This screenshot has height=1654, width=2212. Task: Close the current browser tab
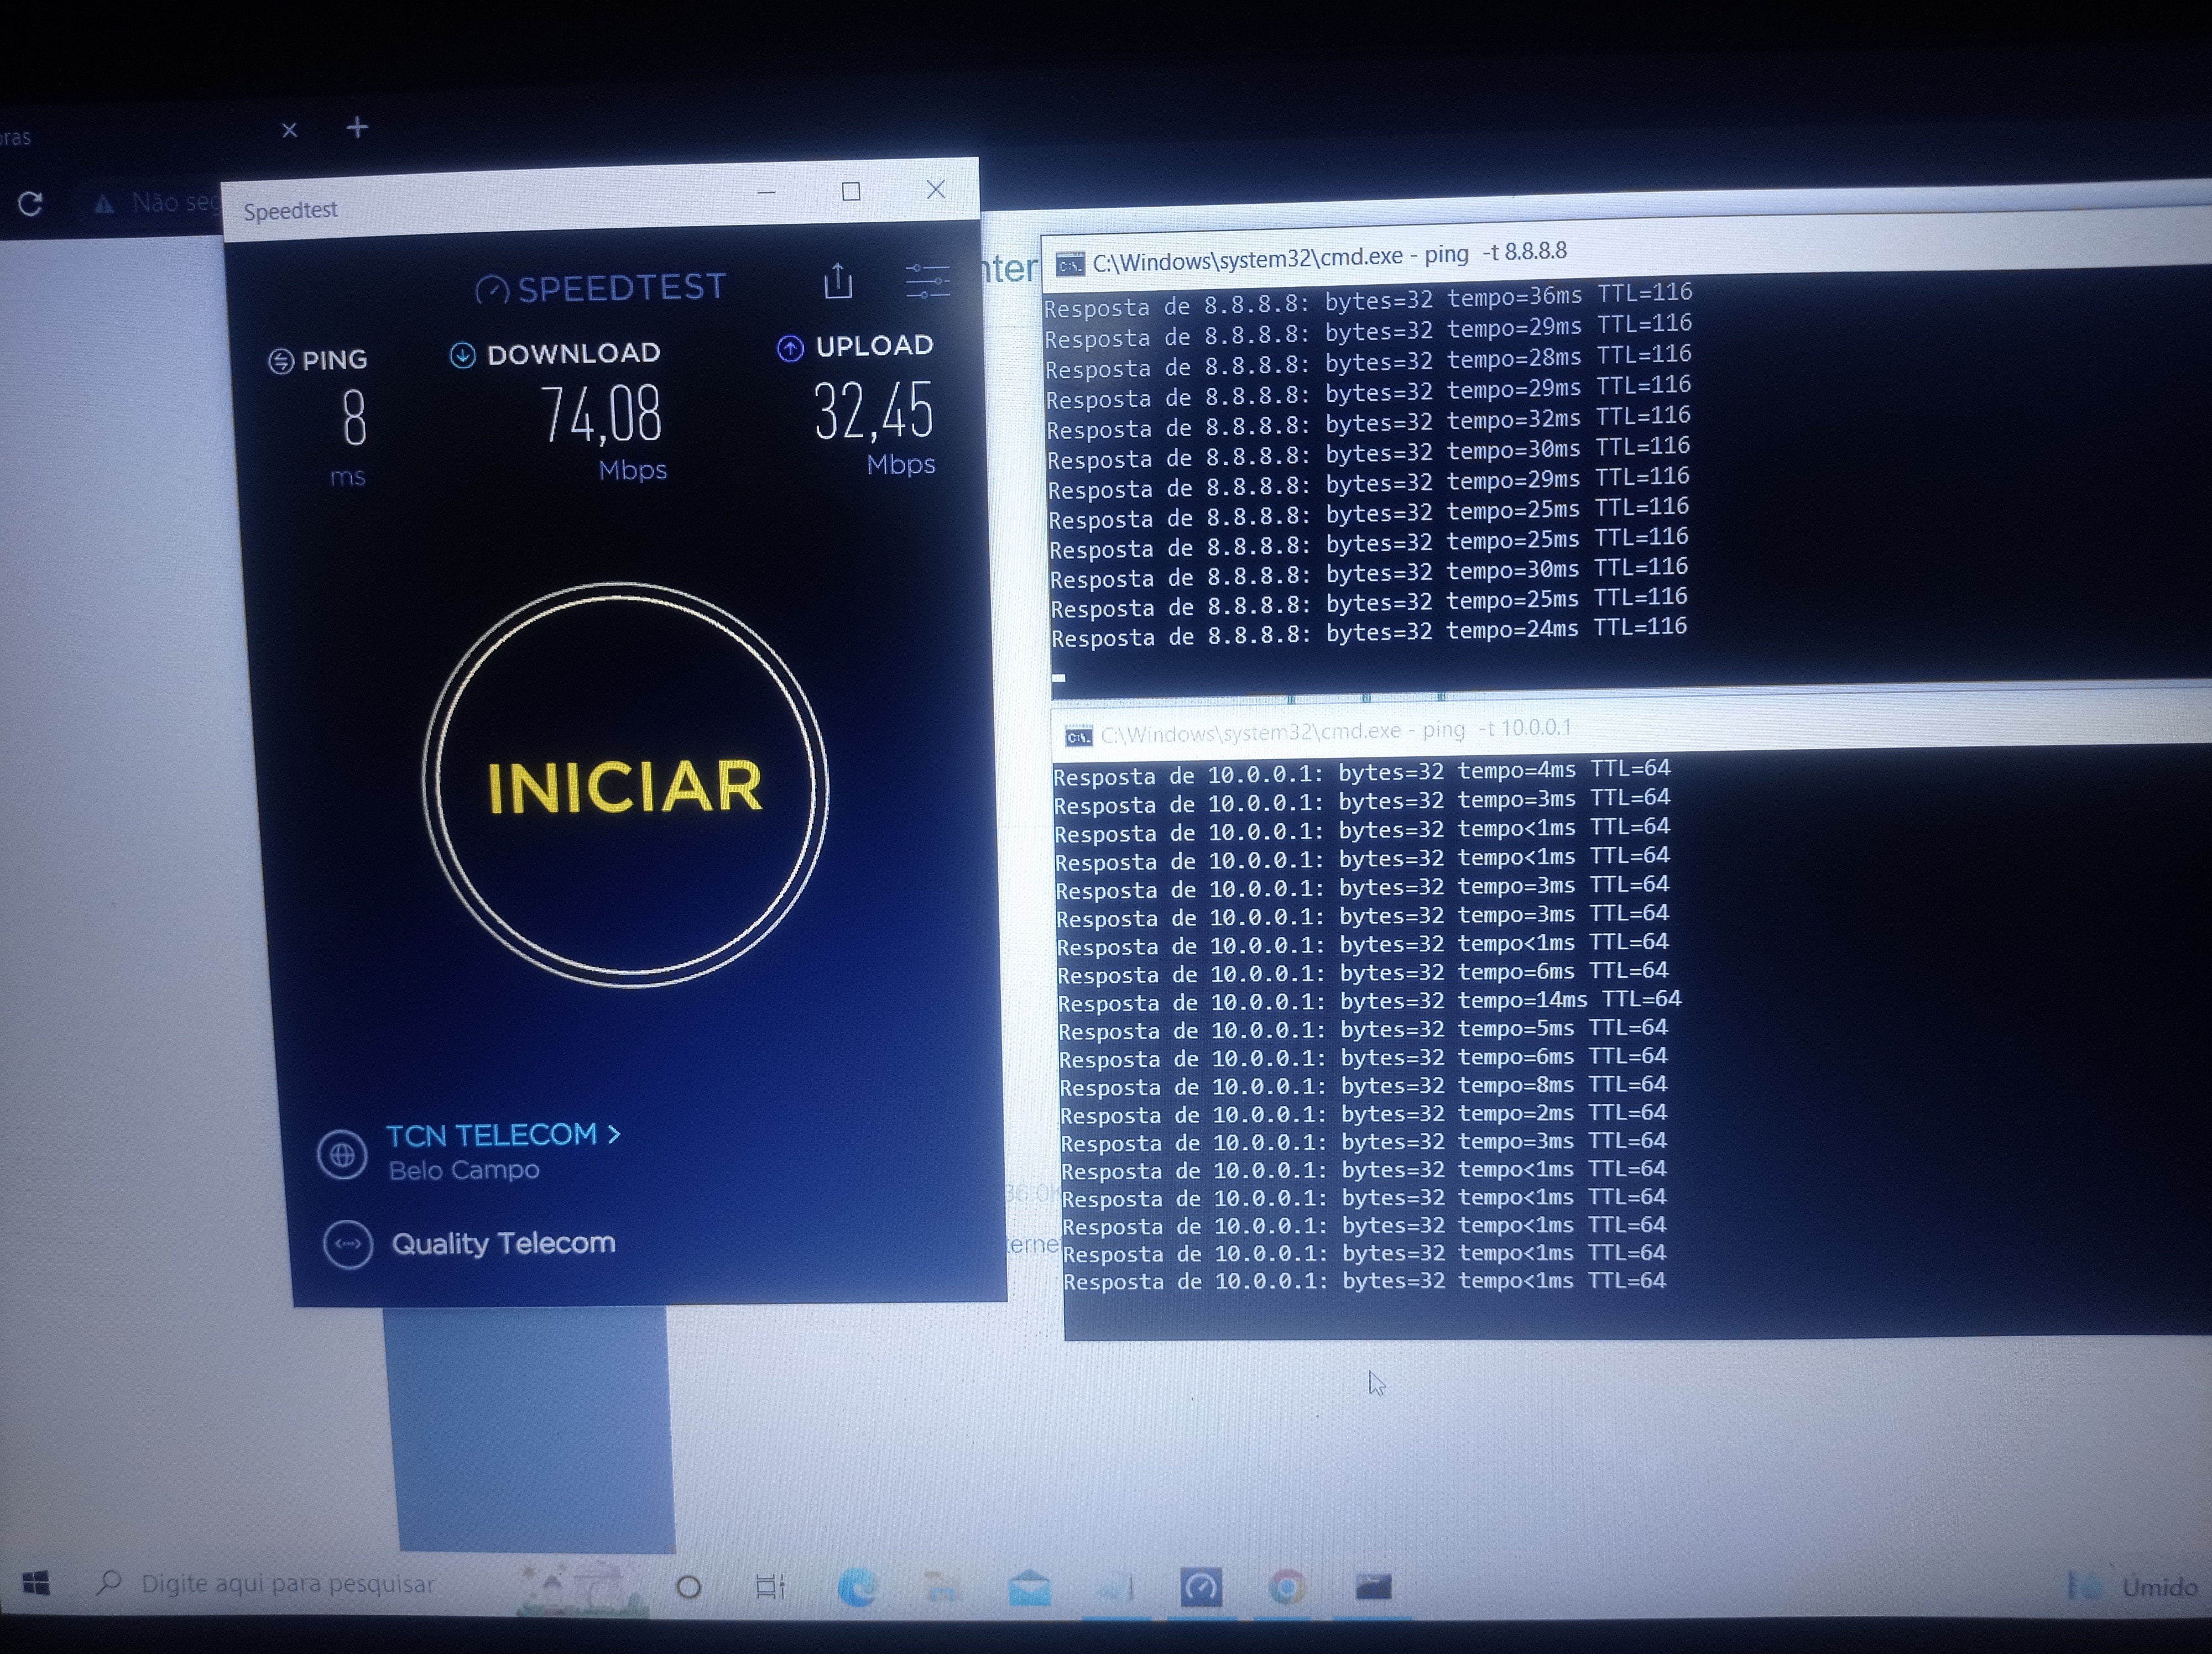click(290, 130)
